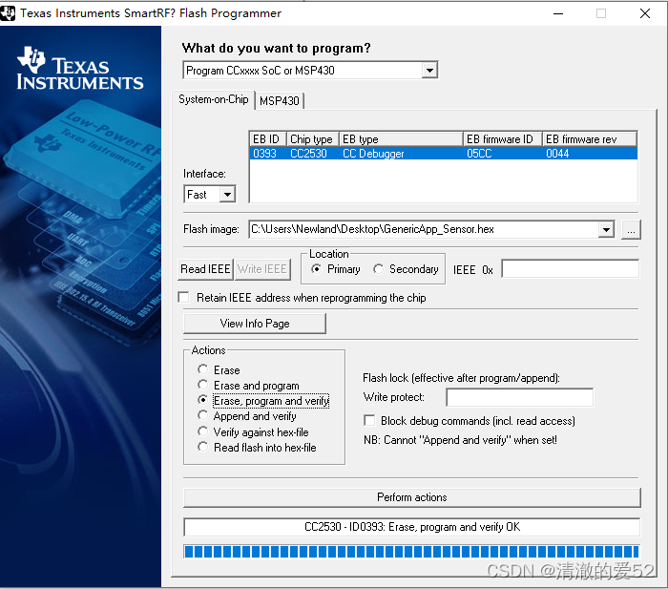Click the Read IEEE button
668x589 pixels.
205,269
